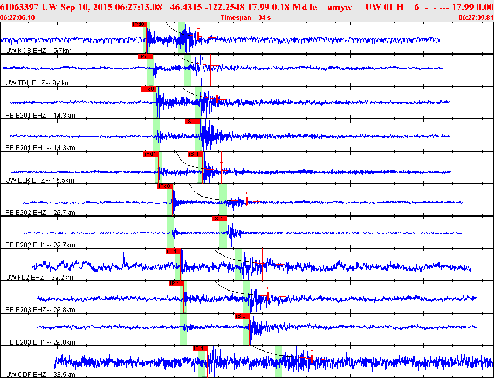
Task: Click the red coda end marker on CDF trace
Action: click(x=312, y=359)
